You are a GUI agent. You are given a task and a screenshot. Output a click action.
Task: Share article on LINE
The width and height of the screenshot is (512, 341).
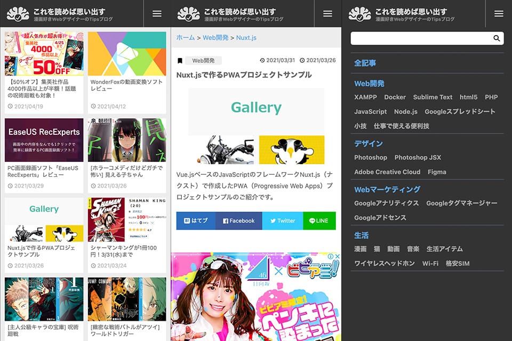click(319, 221)
